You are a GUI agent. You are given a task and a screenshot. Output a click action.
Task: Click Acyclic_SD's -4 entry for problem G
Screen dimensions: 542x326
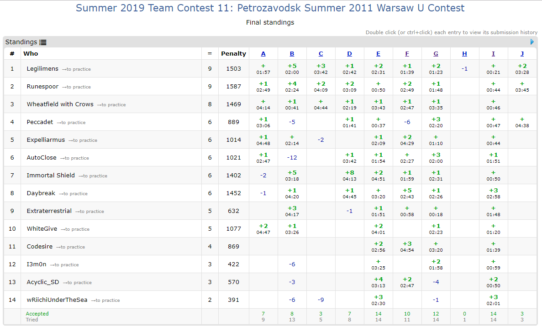pyautogui.click(x=436, y=282)
